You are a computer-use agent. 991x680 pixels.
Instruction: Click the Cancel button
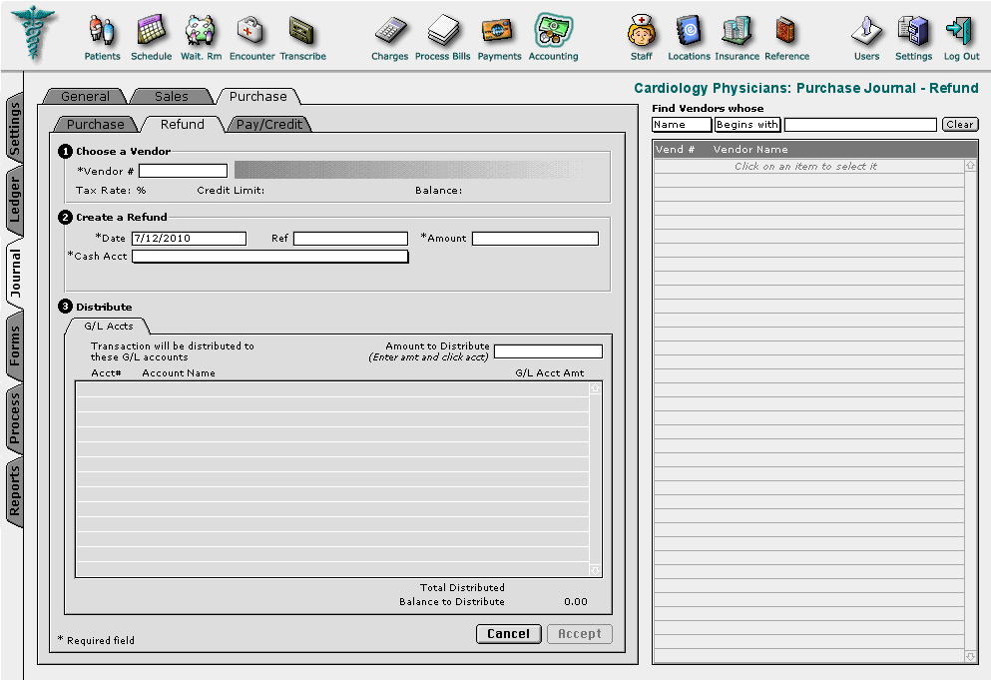[x=508, y=634]
